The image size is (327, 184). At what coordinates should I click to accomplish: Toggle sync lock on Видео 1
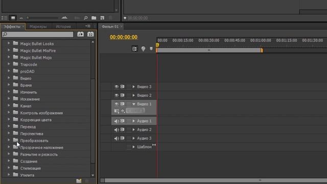click(x=123, y=104)
